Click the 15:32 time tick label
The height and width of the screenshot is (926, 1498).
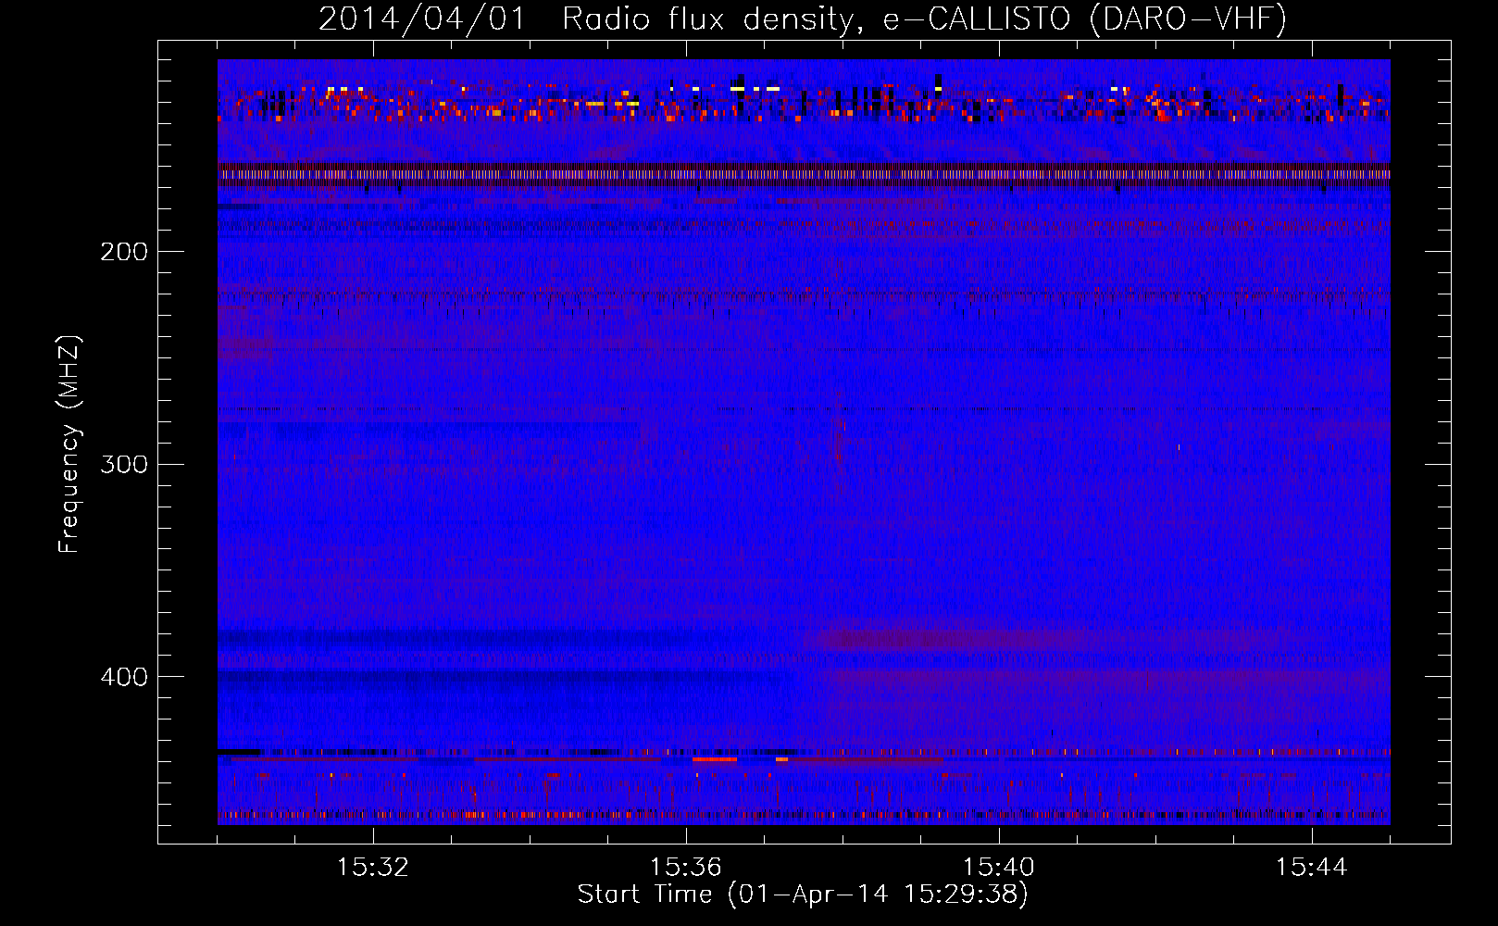click(373, 868)
